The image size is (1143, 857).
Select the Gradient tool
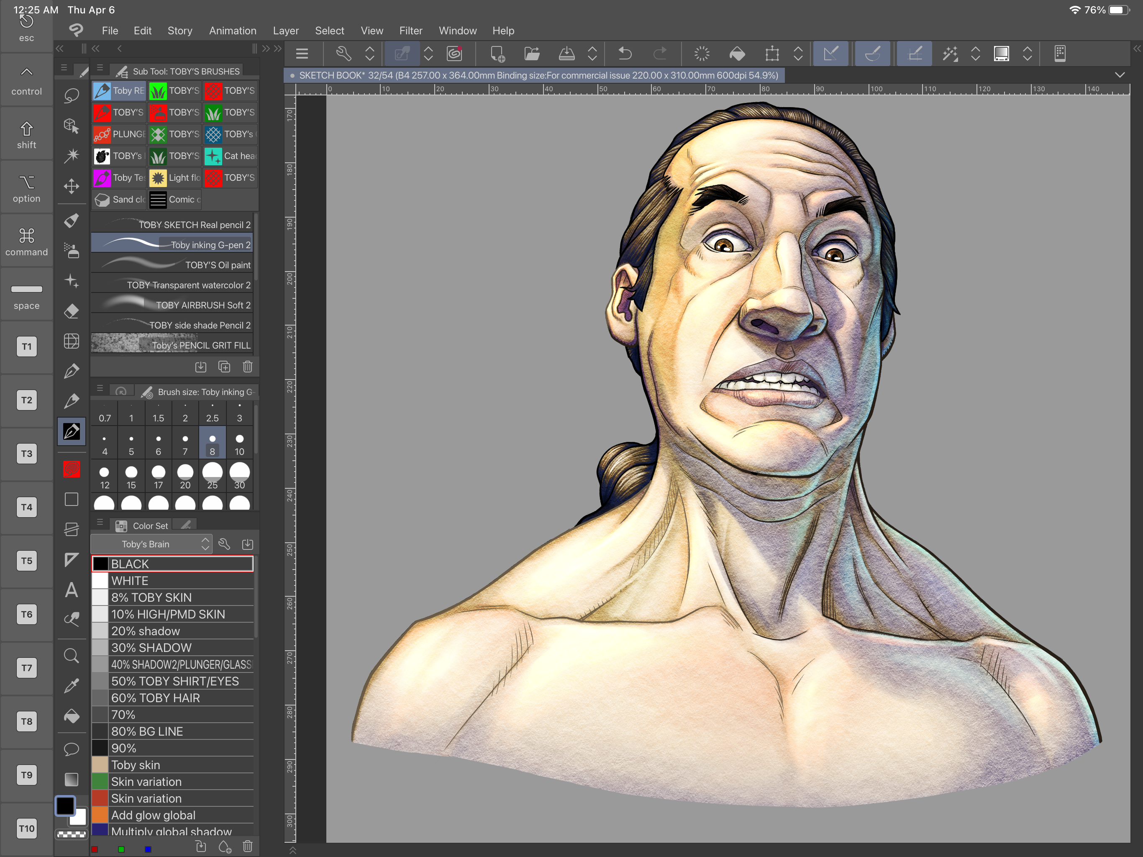(71, 779)
